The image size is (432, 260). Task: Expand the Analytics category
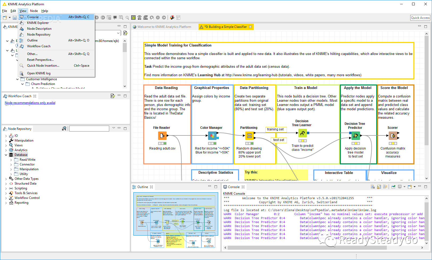pos(6,150)
